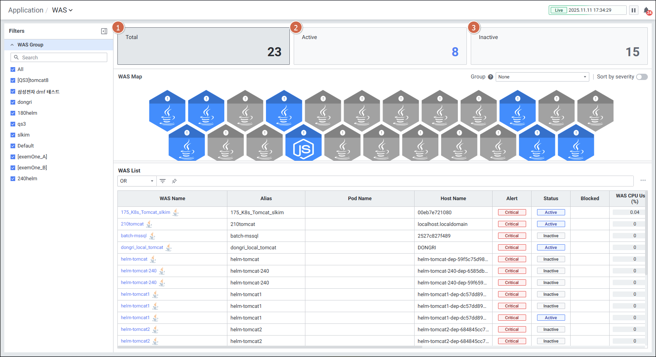Open WAS List more options menu
Image resolution: width=656 pixels, height=357 pixels.
coord(643,180)
